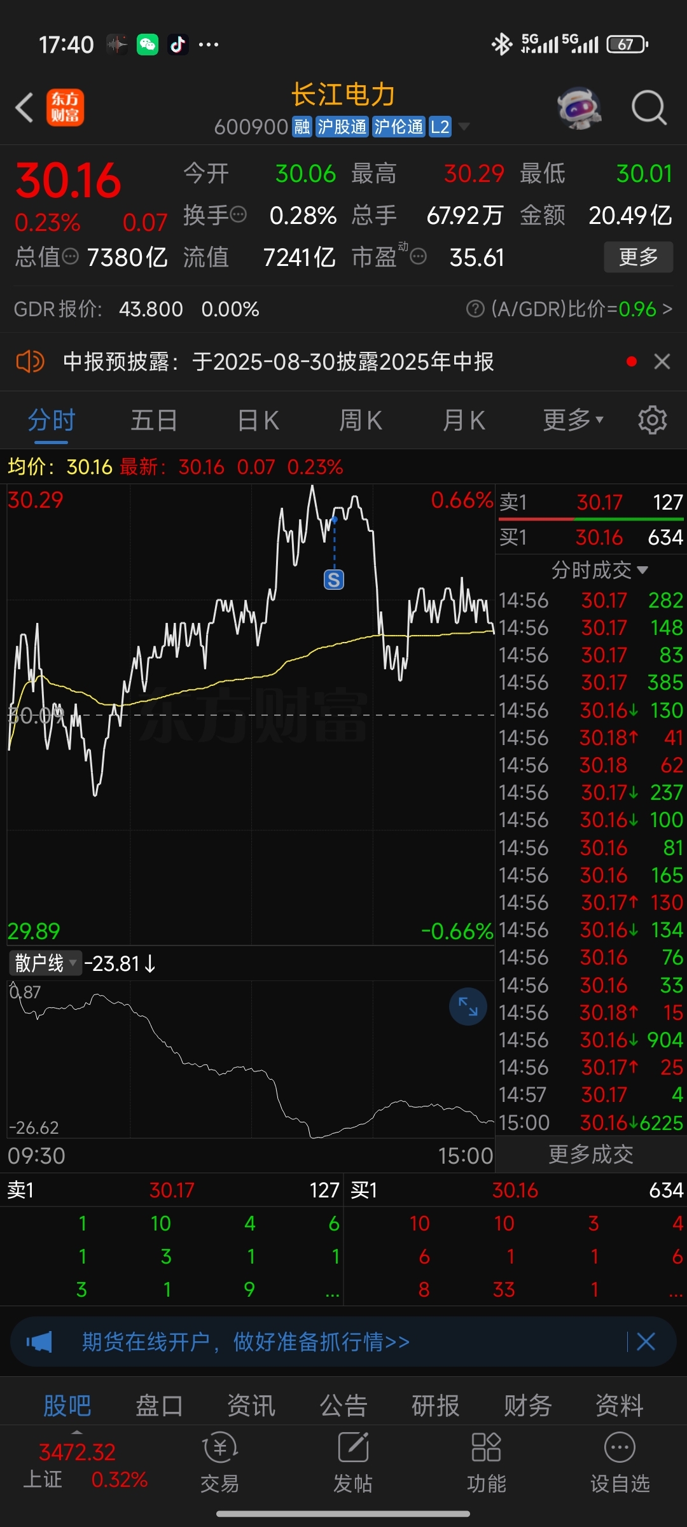The height and width of the screenshot is (1527, 687).
Task: Switch to 资讯 tab
Action: (x=251, y=1405)
